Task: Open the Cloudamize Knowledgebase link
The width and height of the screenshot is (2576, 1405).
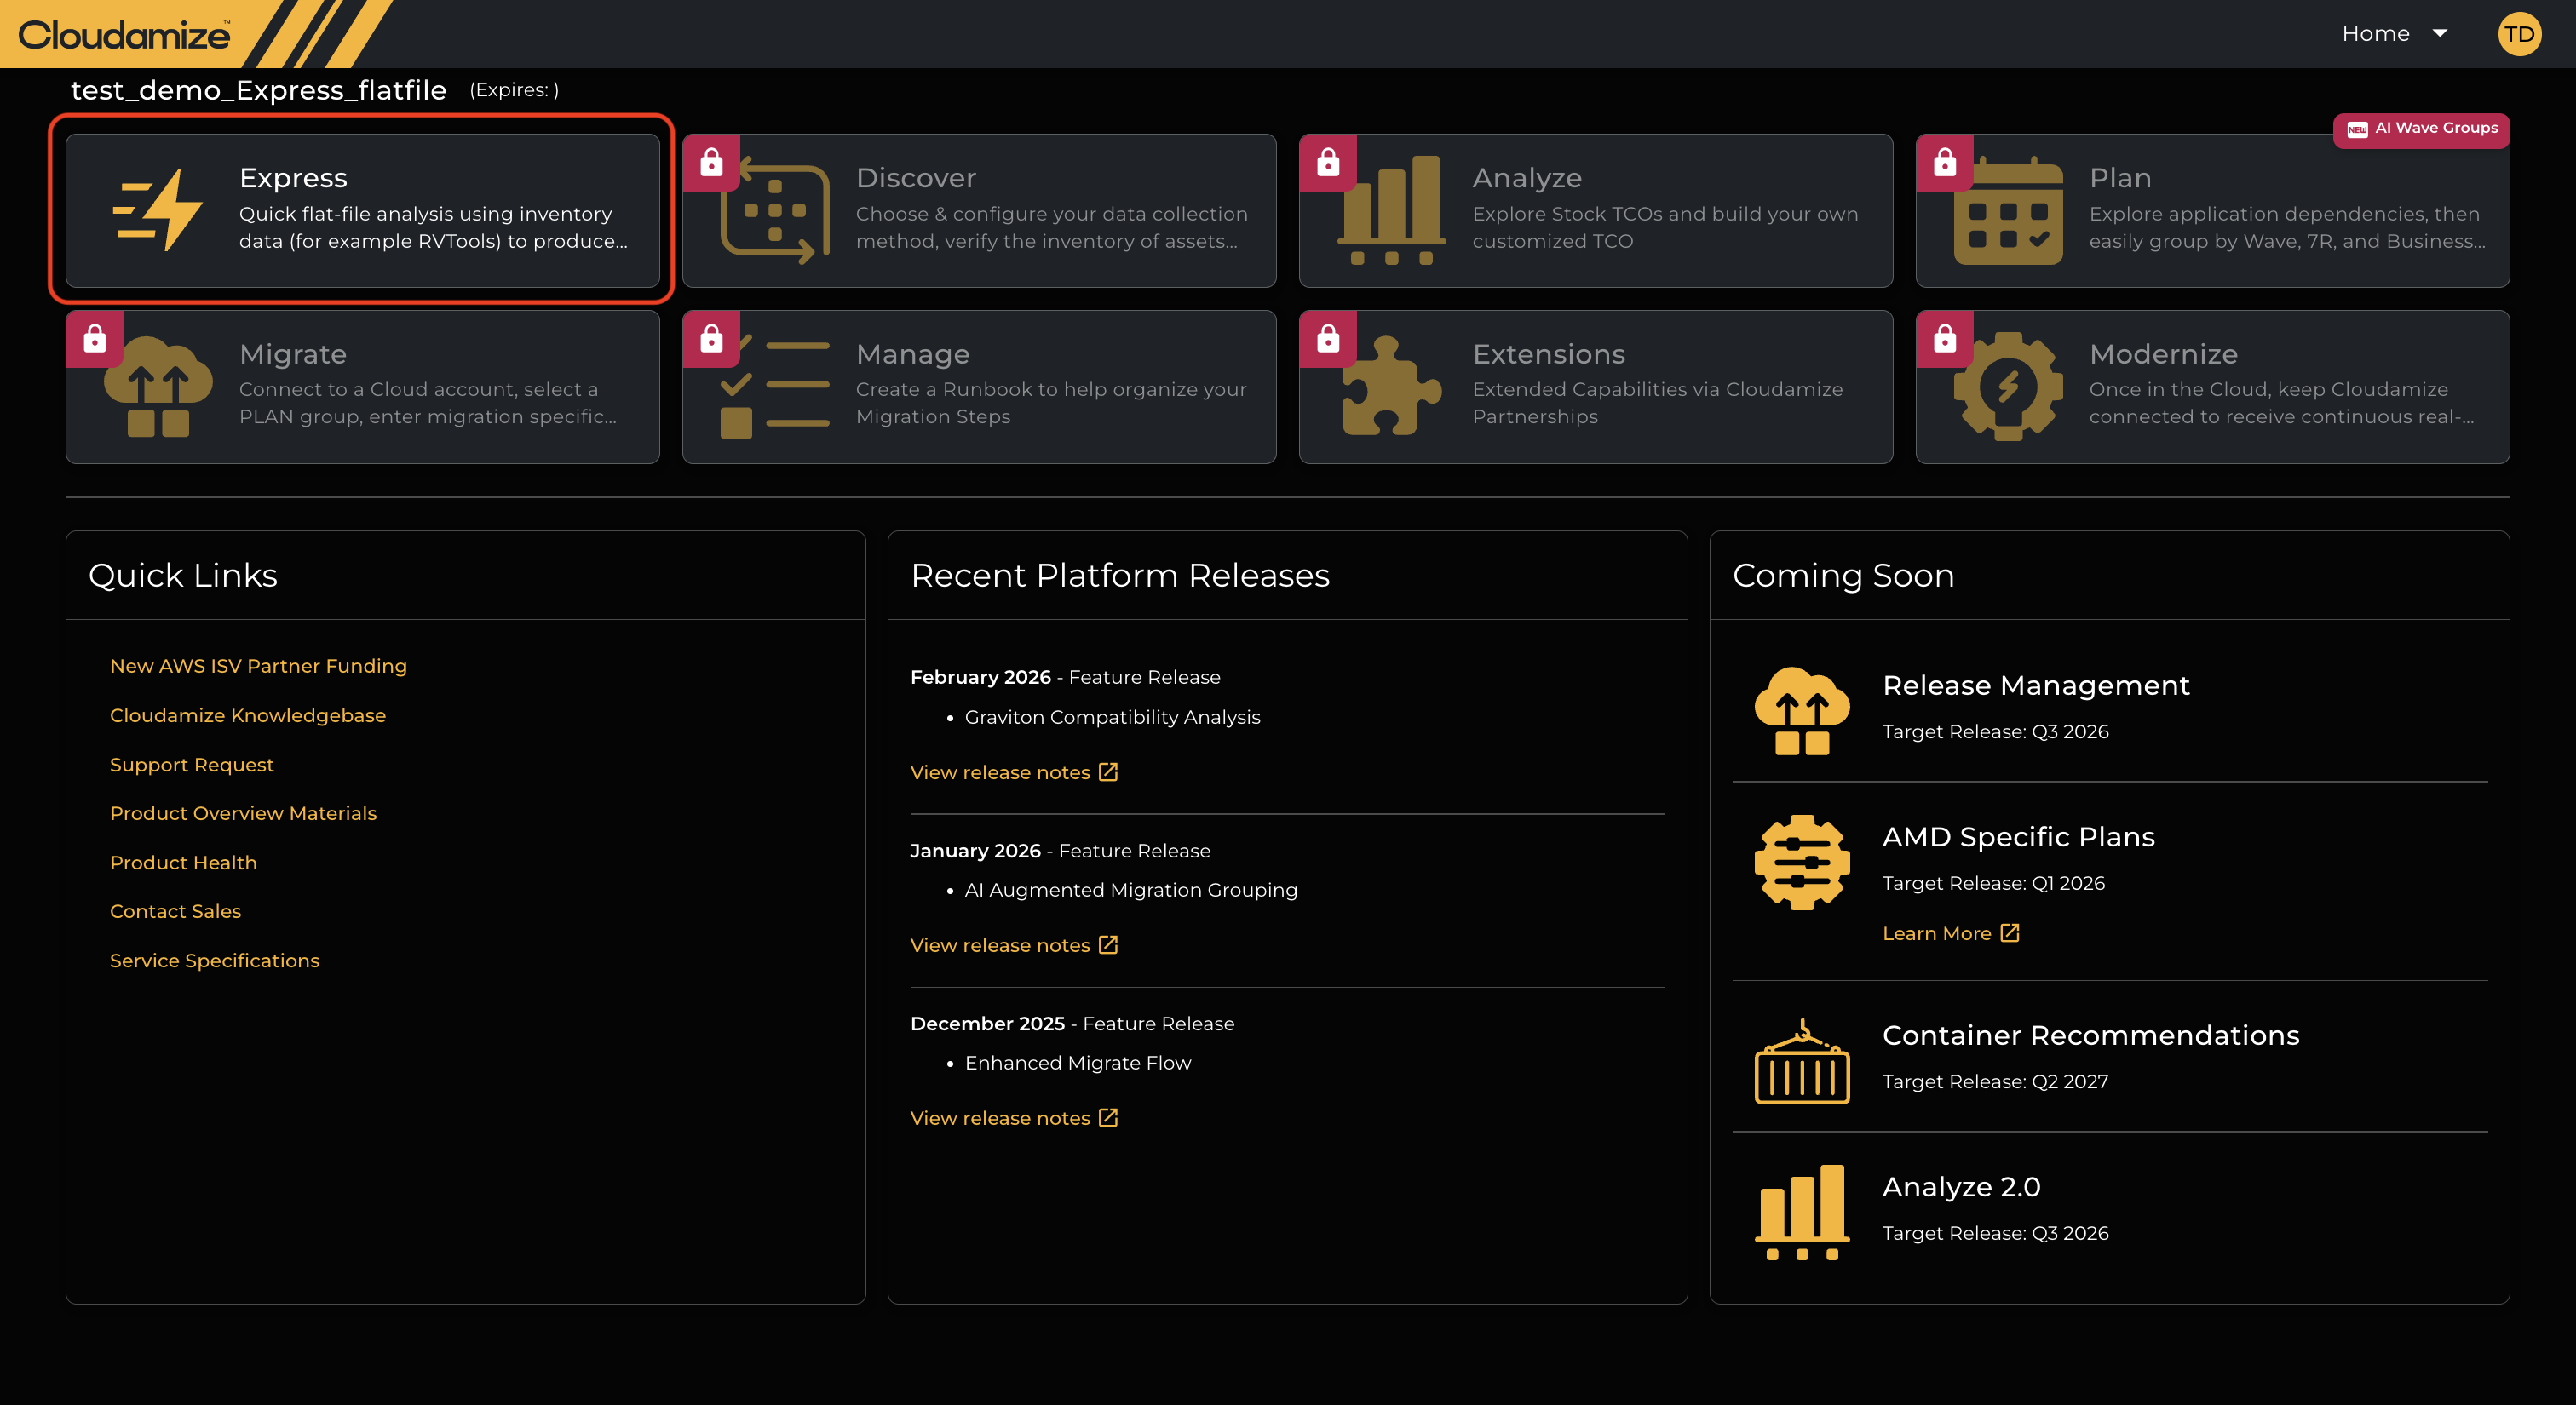Action: coord(247,715)
